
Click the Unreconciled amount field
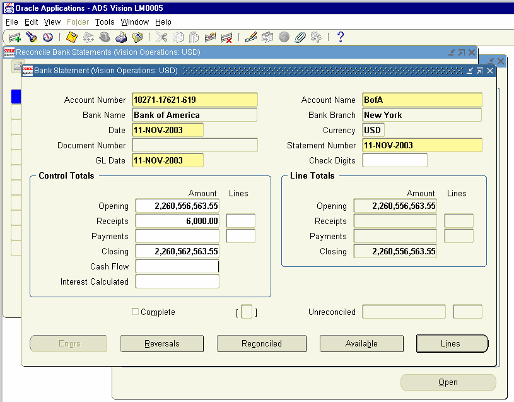click(x=404, y=312)
